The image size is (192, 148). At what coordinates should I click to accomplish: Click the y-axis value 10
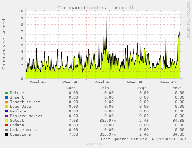tap(21, 11)
